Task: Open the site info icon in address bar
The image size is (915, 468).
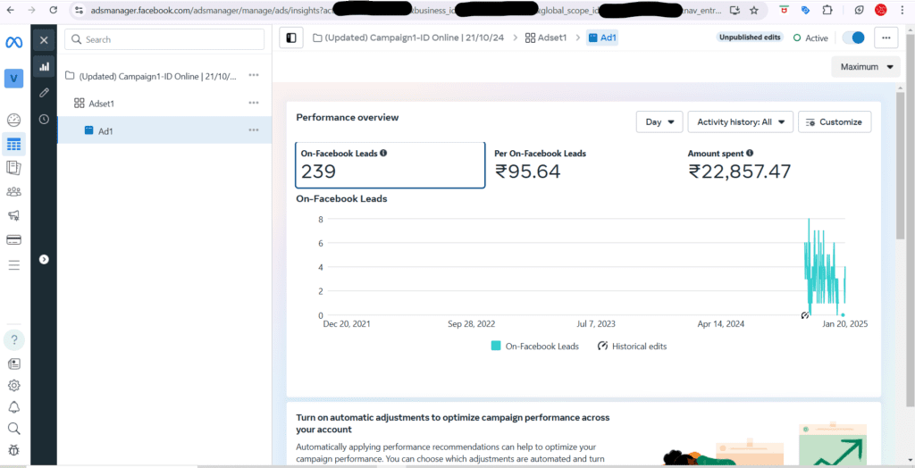Action: click(x=80, y=10)
